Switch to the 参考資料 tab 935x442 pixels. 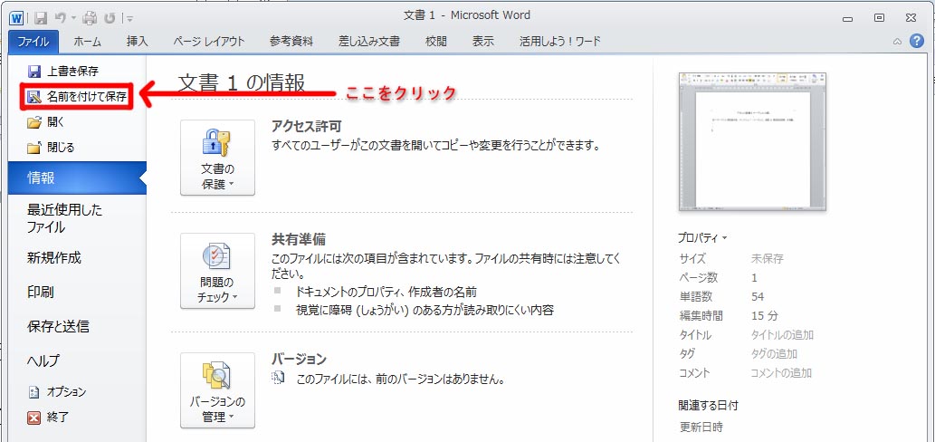pyautogui.click(x=291, y=41)
